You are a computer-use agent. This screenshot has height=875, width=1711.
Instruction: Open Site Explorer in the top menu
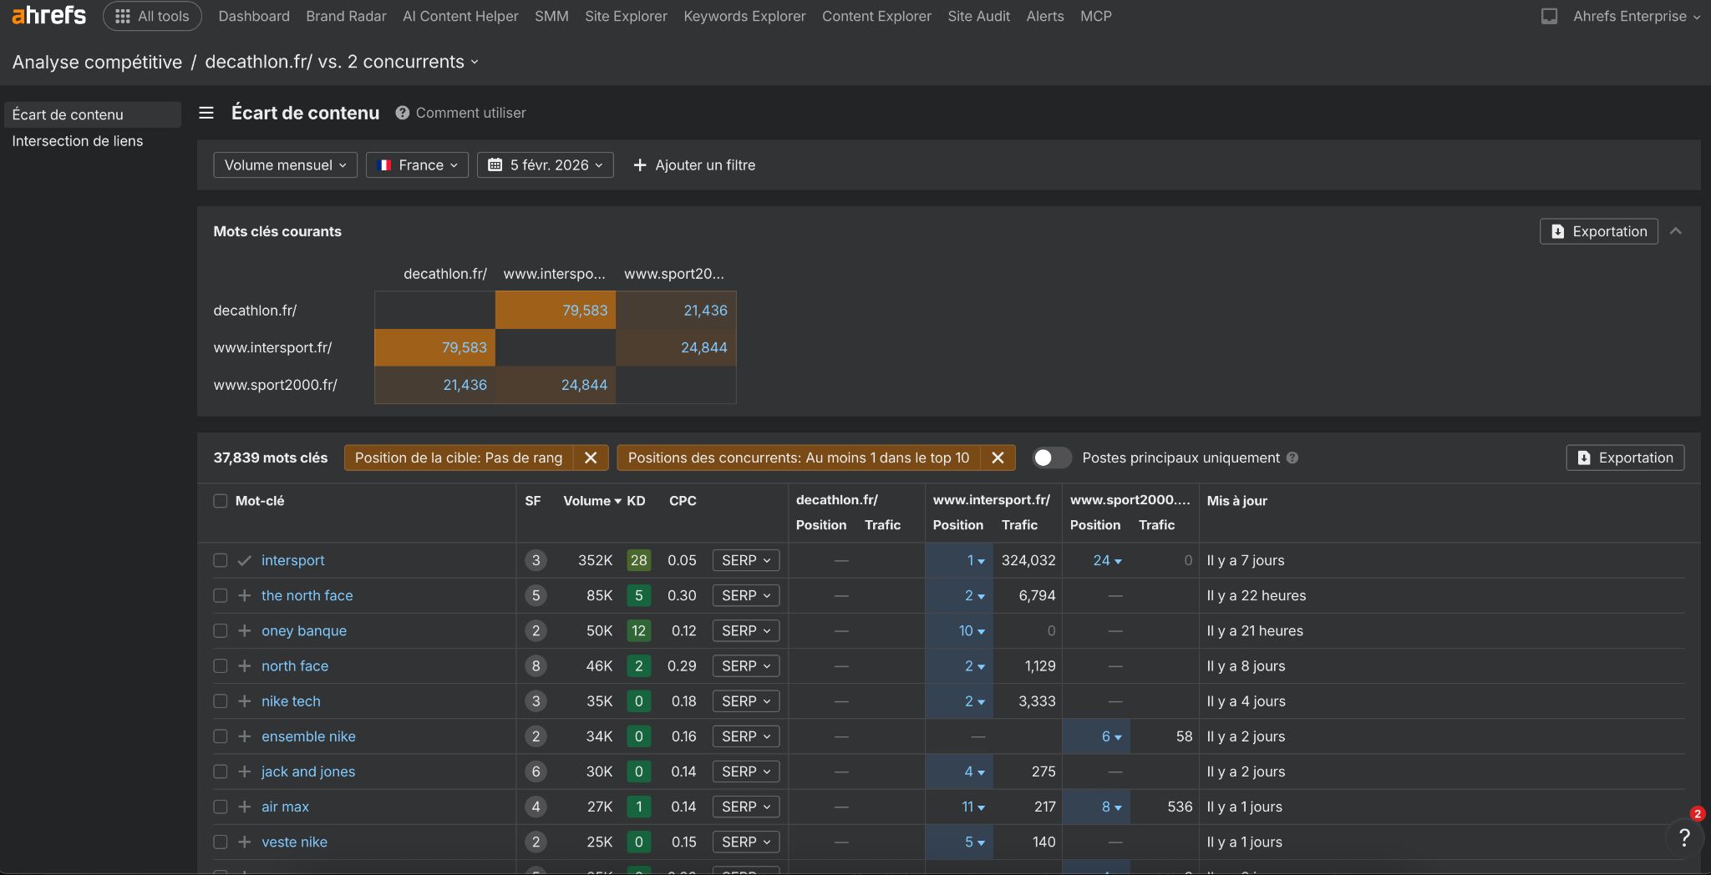(x=626, y=16)
